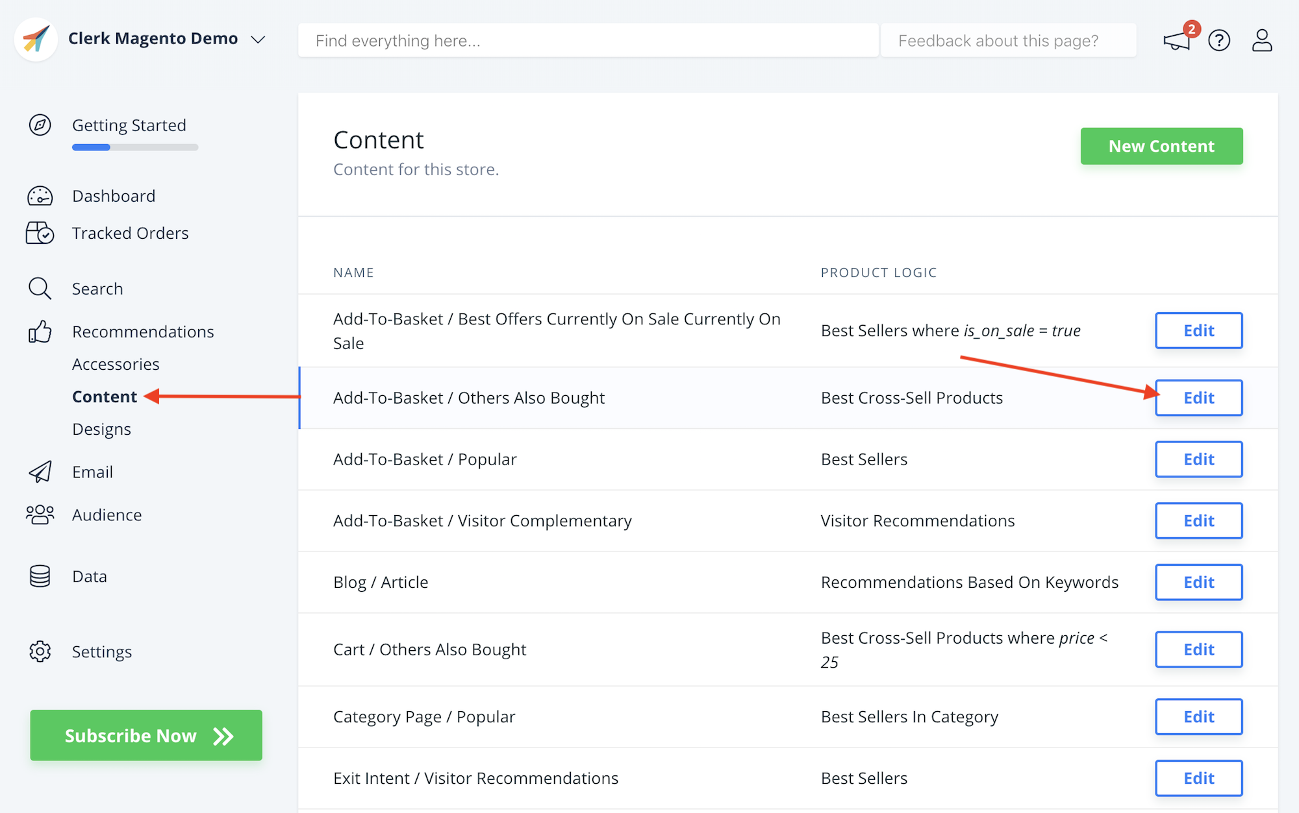This screenshot has height=813, width=1299.
Task: Click the Recommendations thumbs-up icon
Action: 40,332
